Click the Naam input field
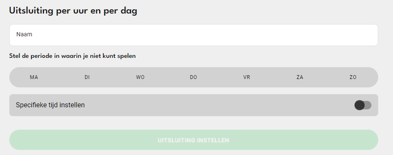The width and height of the screenshot is (393, 155). point(194,35)
